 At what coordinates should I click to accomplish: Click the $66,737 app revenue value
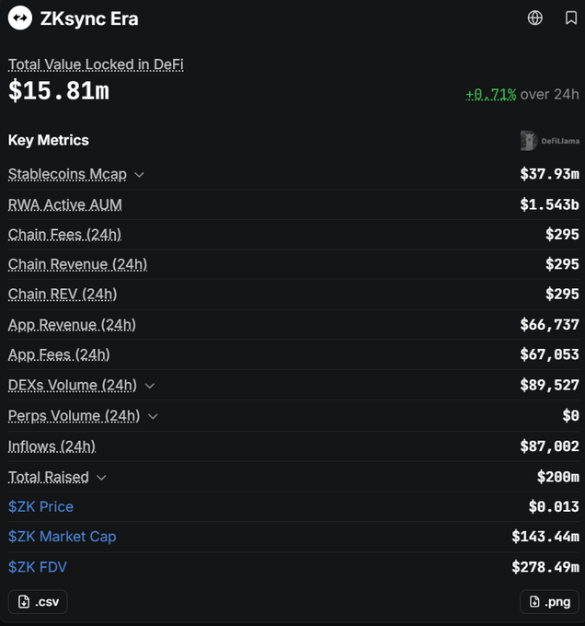tap(549, 325)
